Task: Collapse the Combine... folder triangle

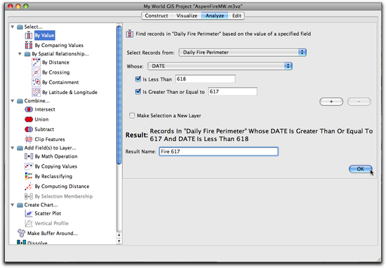Action: pyautogui.click(x=13, y=100)
